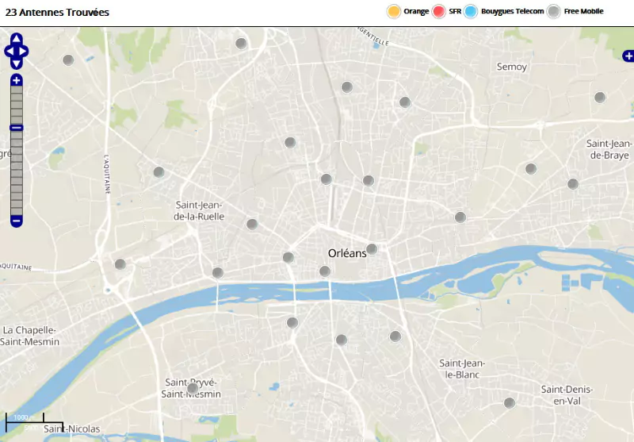
Task: Click the zoom slider handle
Action: tap(17, 128)
